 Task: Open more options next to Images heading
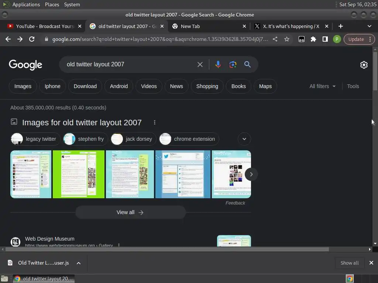[155, 122]
